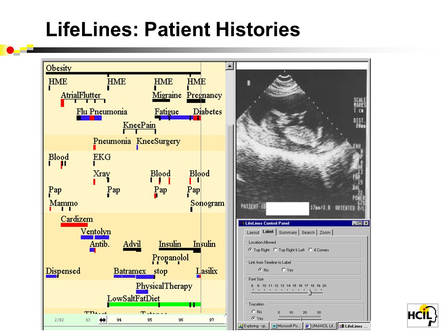Click the Advil medication label
This screenshot has width=445, height=334.
tap(132, 244)
